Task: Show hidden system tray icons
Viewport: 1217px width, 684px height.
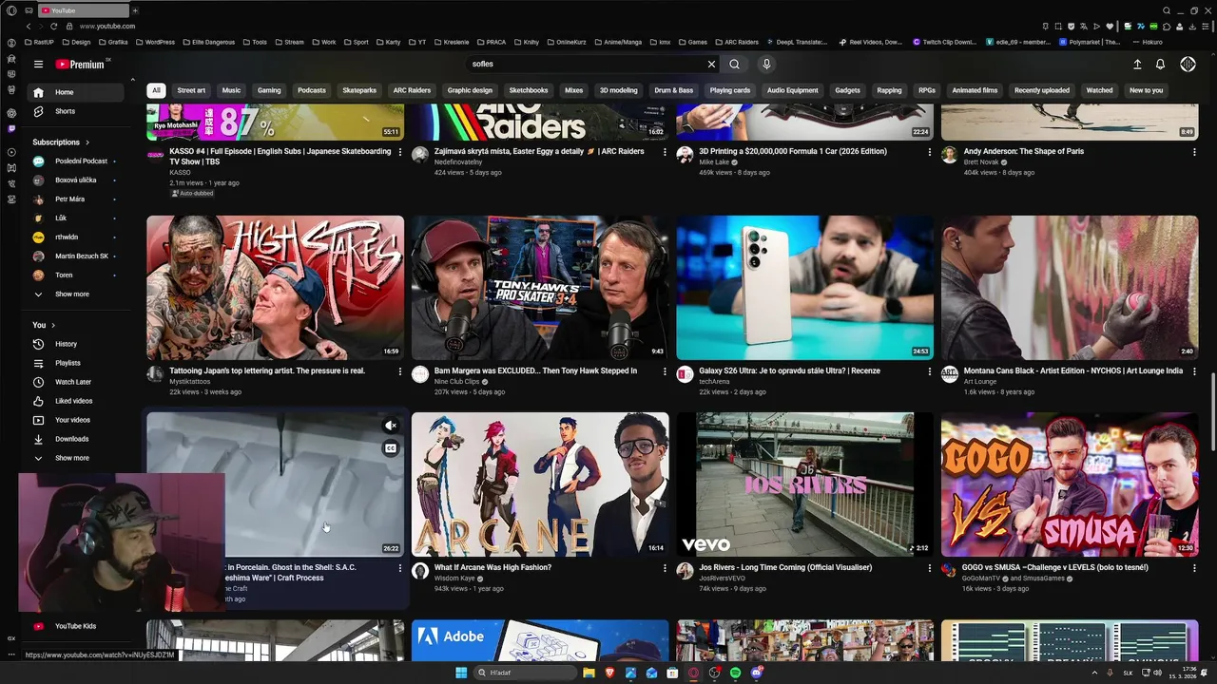Action: tap(1094, 673)
